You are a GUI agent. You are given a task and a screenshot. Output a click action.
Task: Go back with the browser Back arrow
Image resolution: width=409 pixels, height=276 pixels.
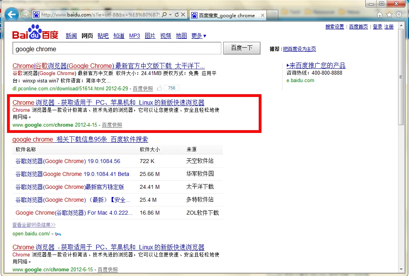pos(11,14)
